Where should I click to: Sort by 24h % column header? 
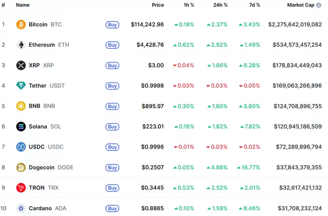[x=219, y=5]
